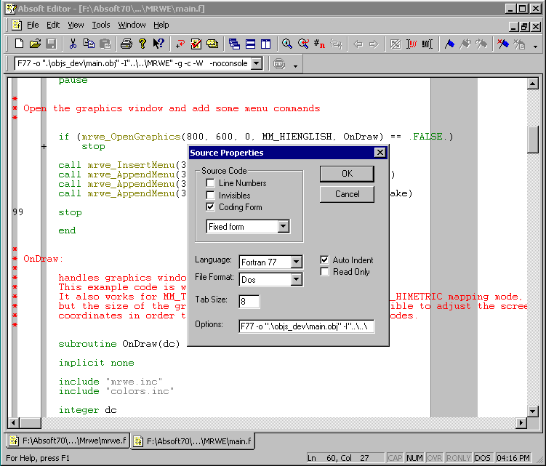Screen dimensions: 546x466
Task: Create a new file with toolbar icon
Action: 19,44
